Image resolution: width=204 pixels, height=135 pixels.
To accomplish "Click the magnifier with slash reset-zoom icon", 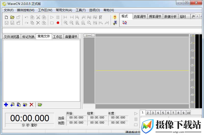I will 89,23.
